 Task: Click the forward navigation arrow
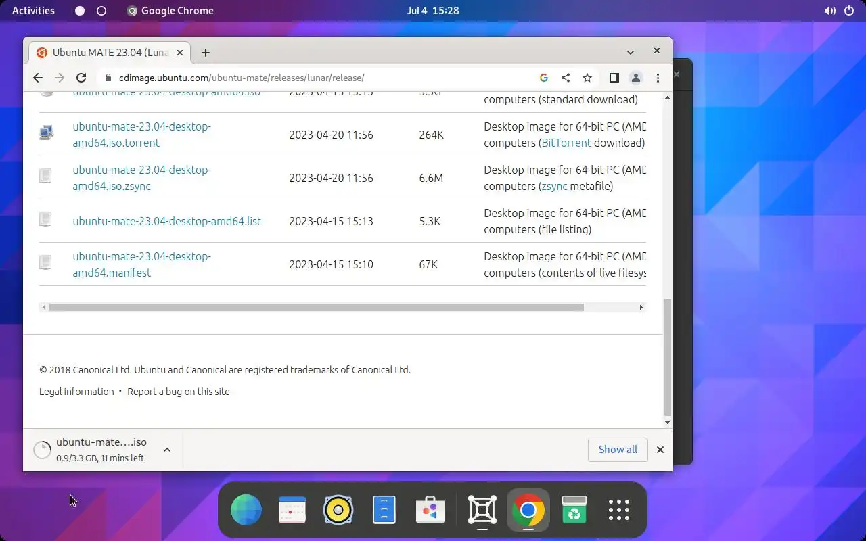point(60,78)
